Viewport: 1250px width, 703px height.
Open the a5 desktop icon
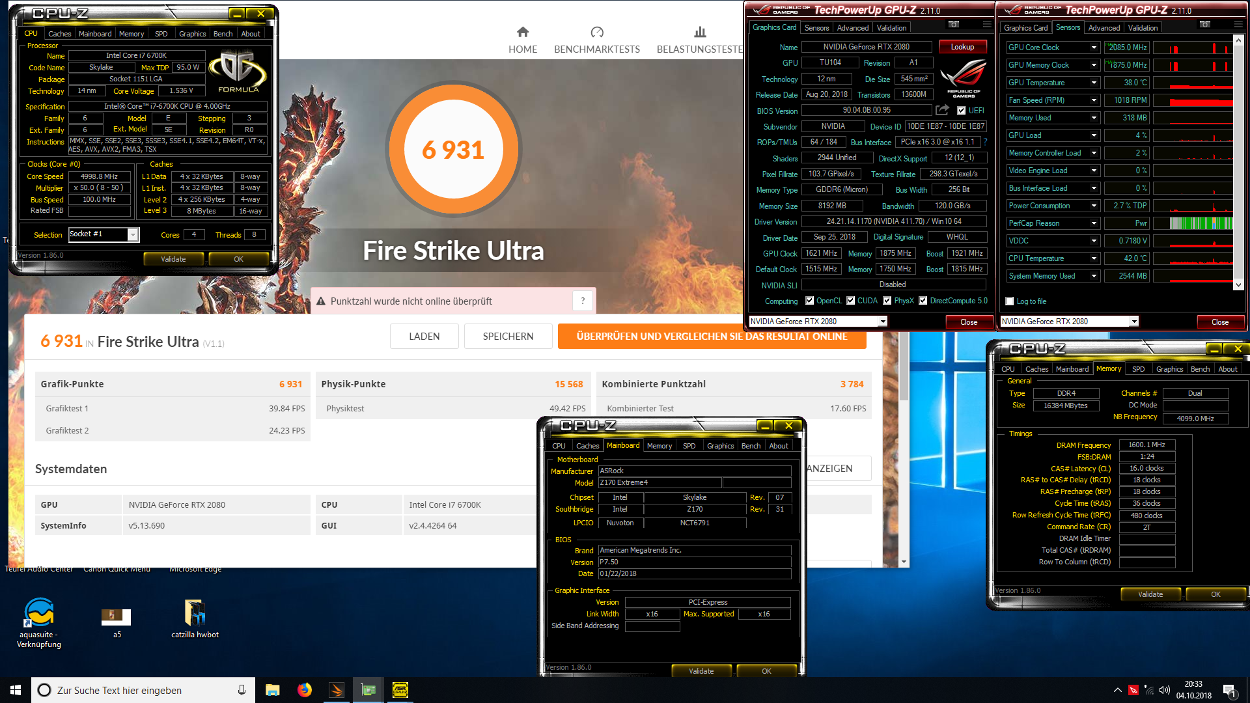(x=117, y=623)
